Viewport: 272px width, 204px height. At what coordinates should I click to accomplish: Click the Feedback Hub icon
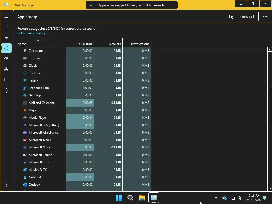(25, 88)
